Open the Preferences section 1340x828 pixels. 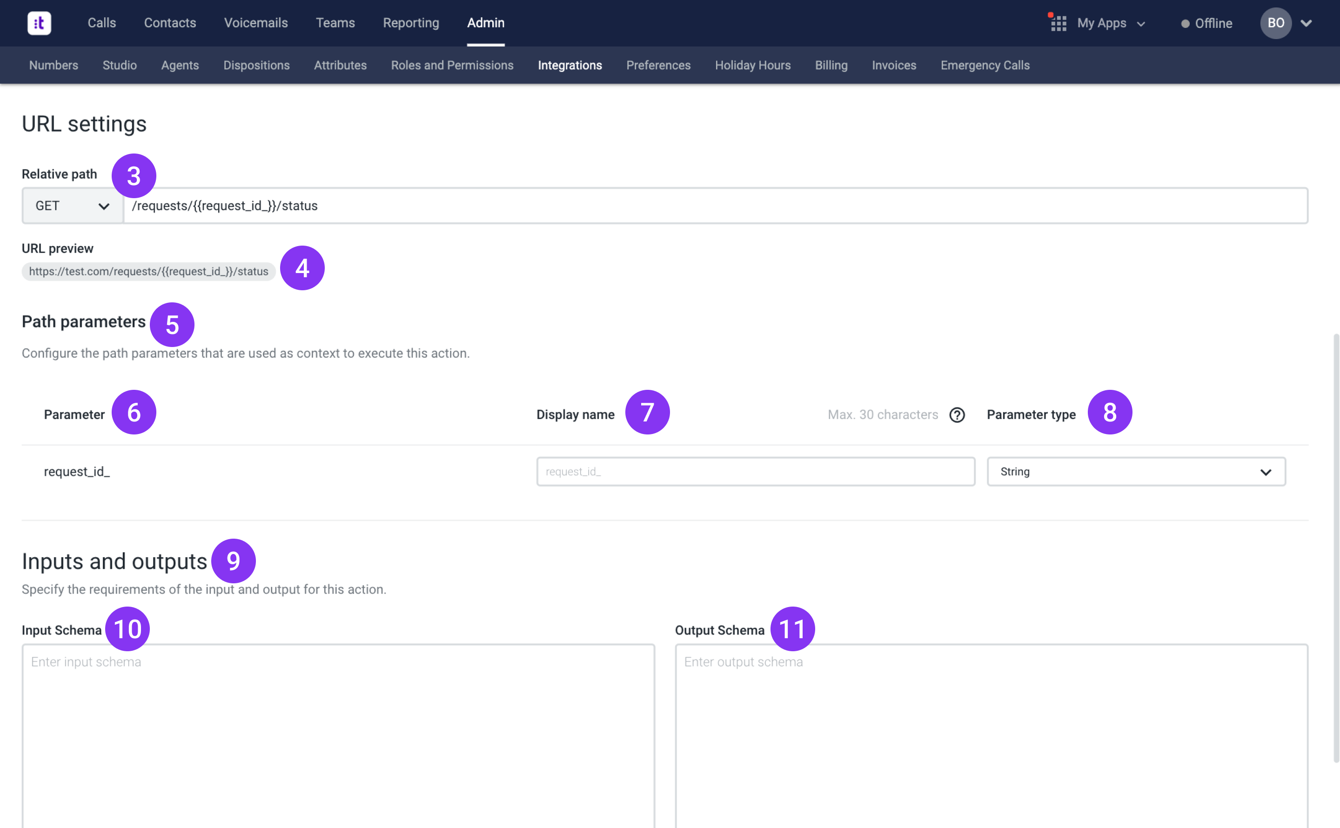(x=658, y=65)
